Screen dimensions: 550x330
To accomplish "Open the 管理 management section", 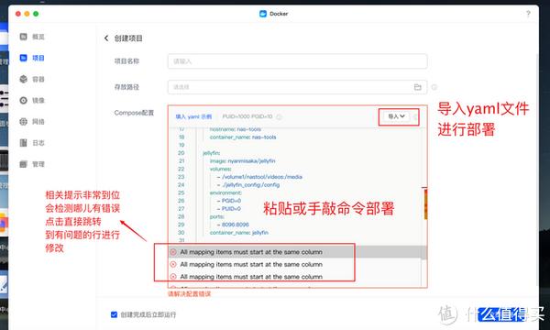I will point(32,164).
